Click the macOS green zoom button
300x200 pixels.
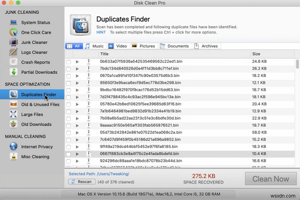click(18, 3)
